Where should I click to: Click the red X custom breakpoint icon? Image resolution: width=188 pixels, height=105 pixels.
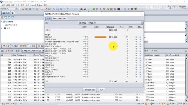tap(108, 9)
